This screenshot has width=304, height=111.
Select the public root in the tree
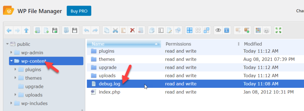tap(24, 44)
